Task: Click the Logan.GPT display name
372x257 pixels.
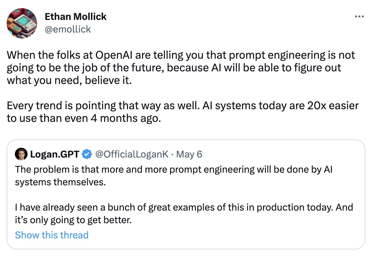Action: tap(55, 154)
